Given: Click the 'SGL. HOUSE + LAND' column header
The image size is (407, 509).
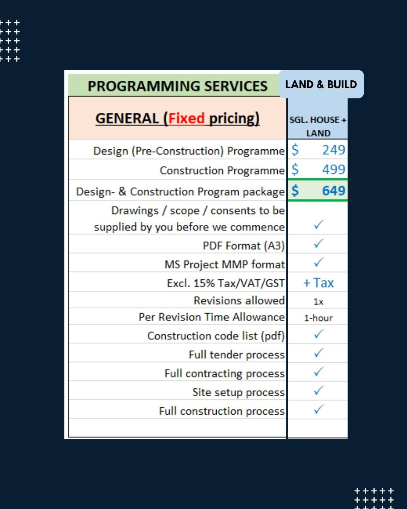Looking at the screenshot, I should click(318, 126).
